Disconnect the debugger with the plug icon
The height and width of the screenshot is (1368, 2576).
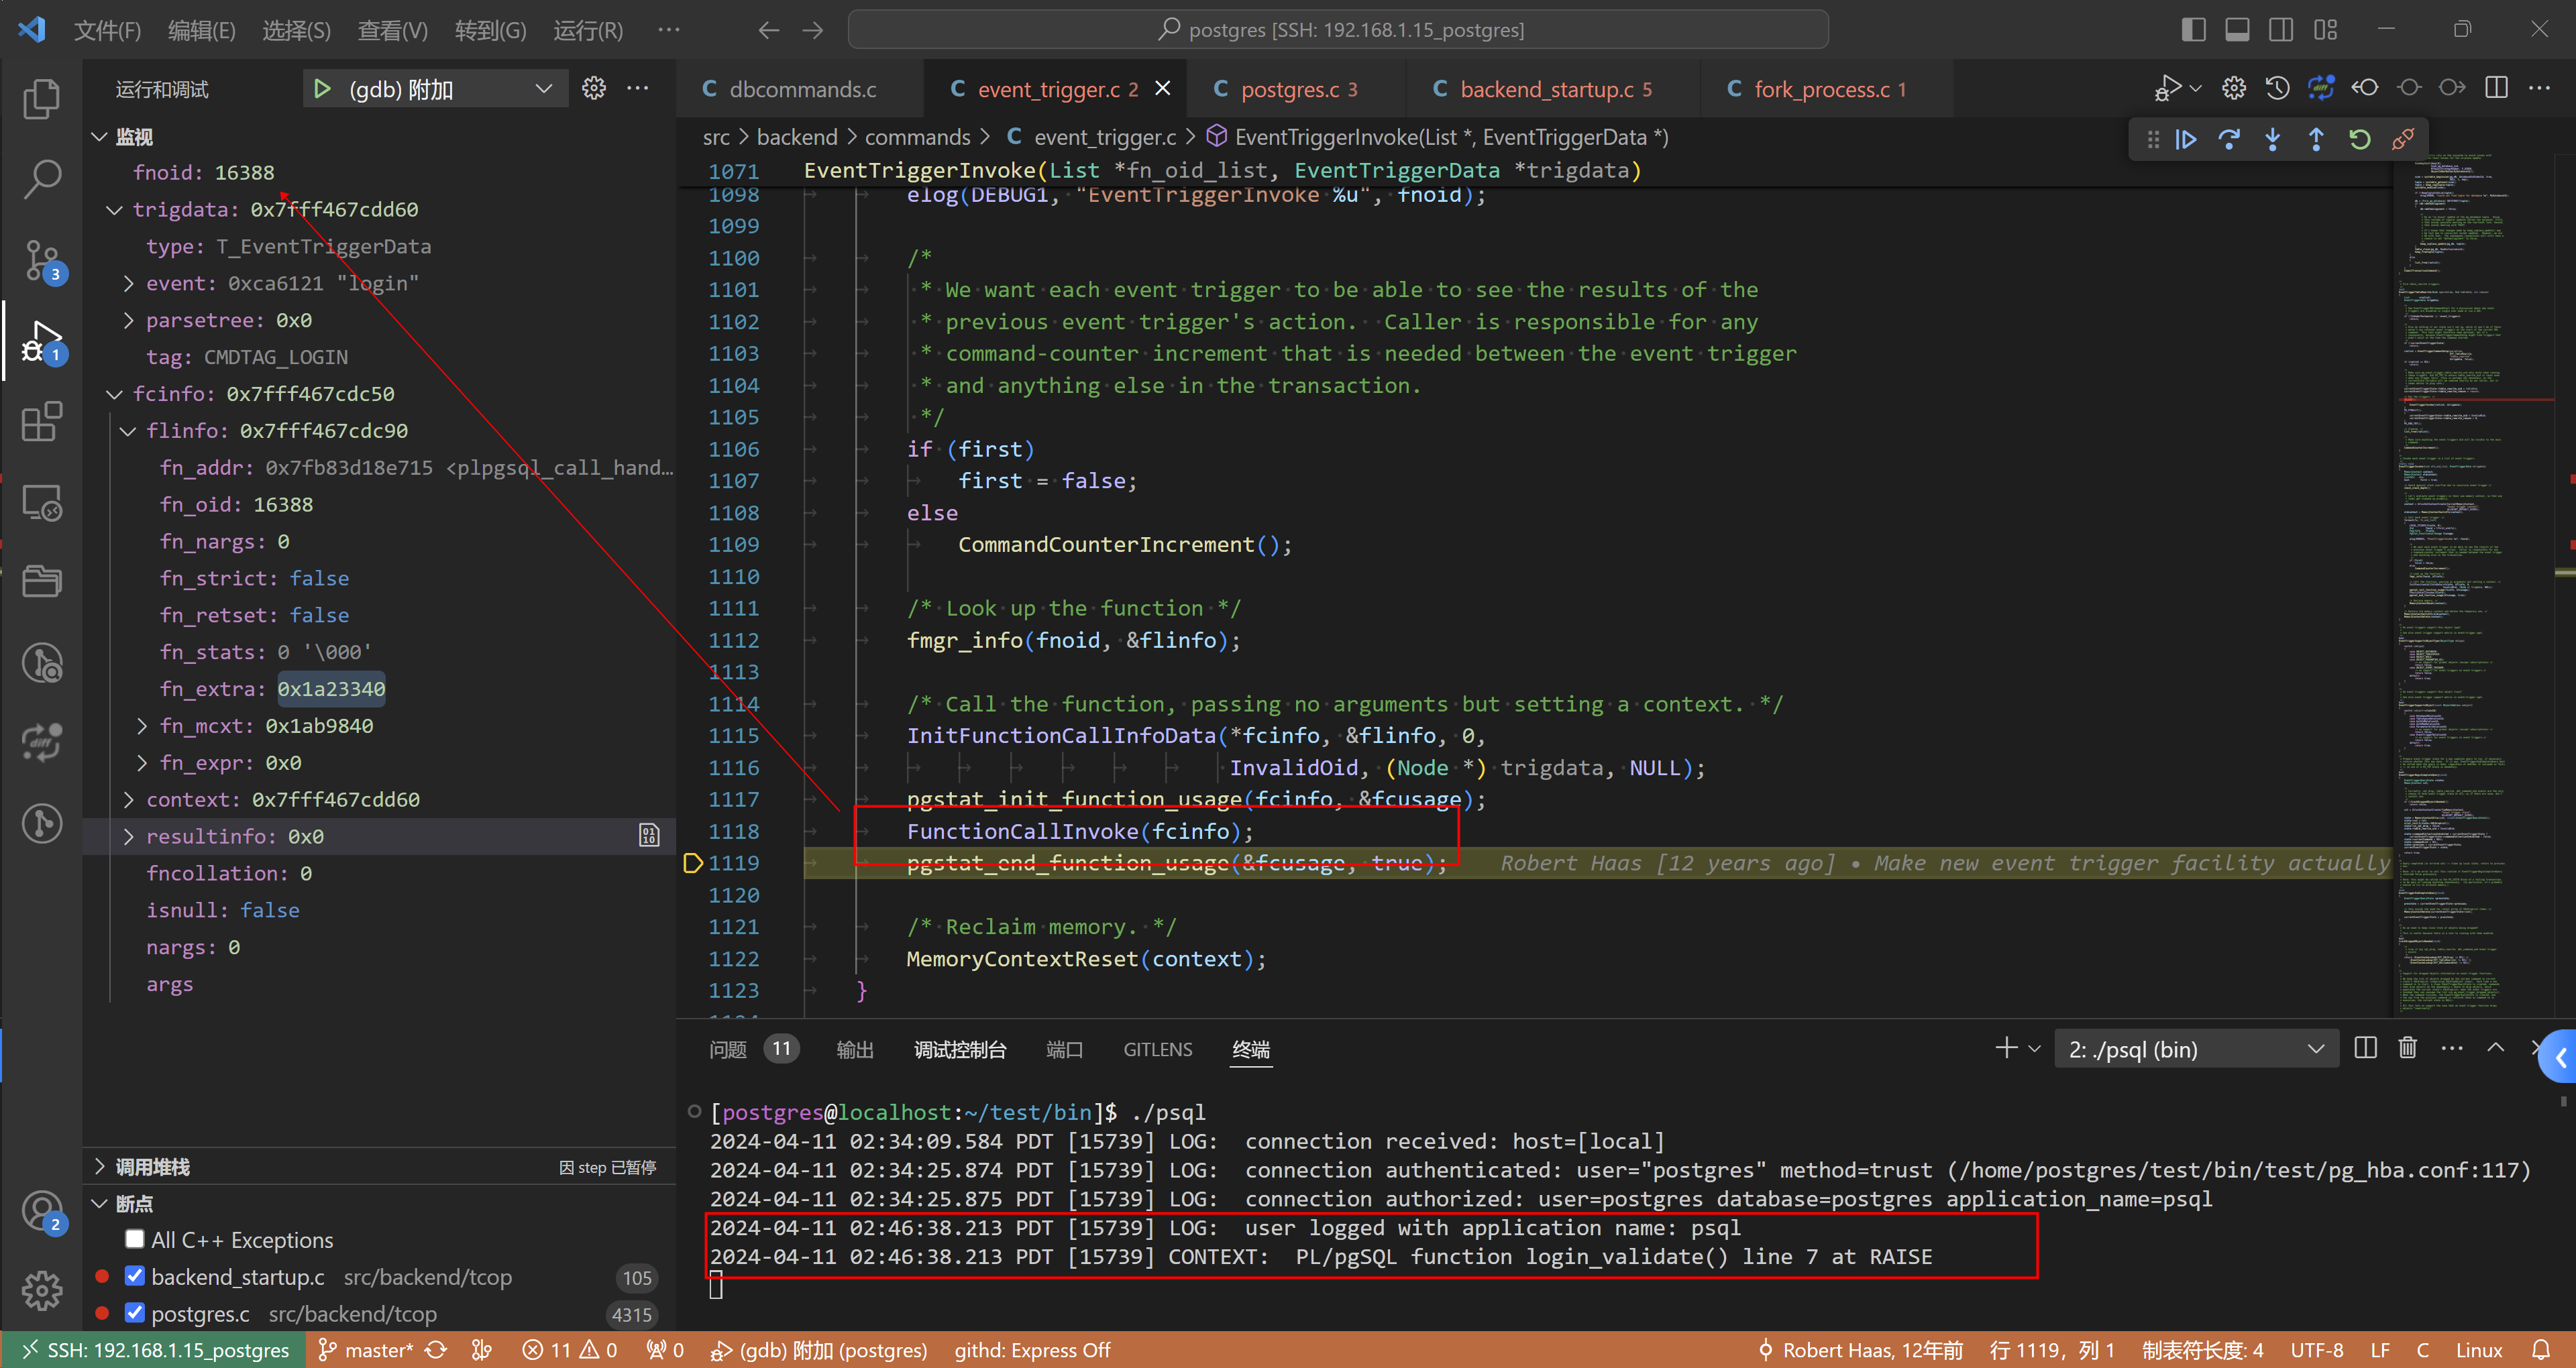pyautogui.click(x=2402, y=139)
